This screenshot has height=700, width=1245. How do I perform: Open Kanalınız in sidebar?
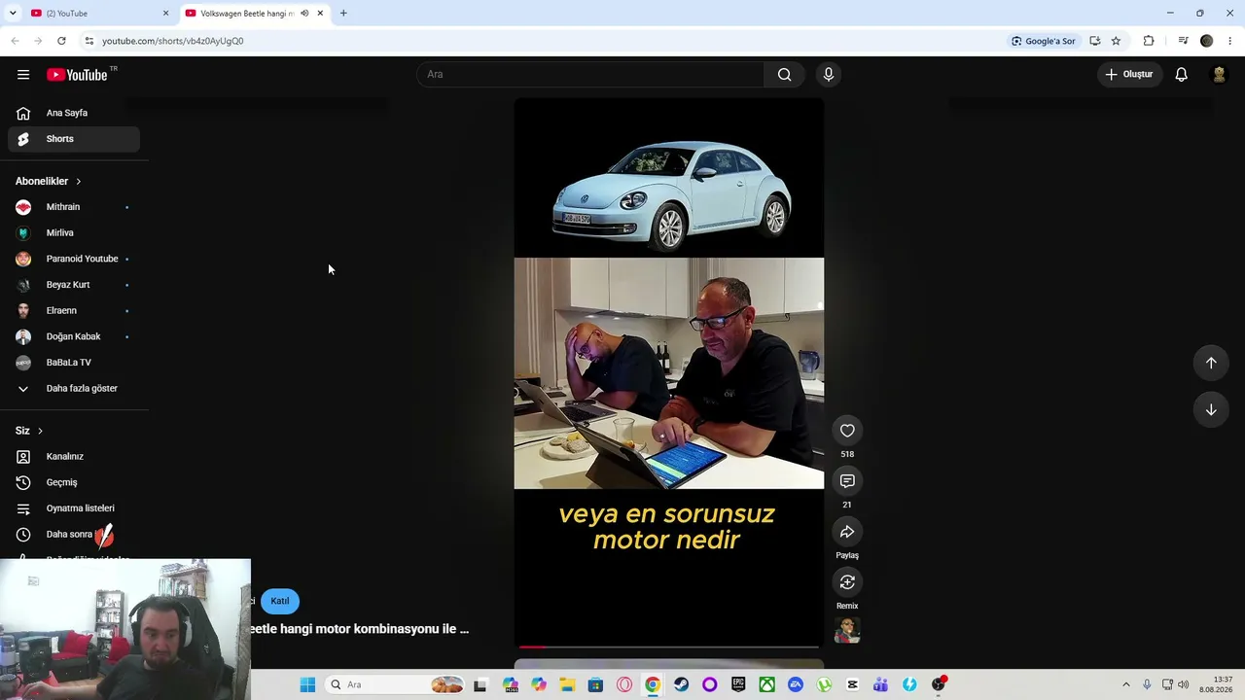74,457
